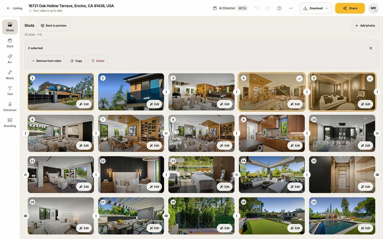Viewport: 383px width, 239px height.
Task: Click transition icon right of shot 15
Action: 377,175
